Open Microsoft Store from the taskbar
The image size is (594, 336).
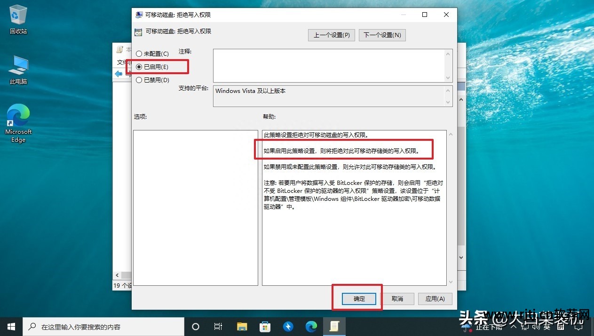[265, 327]
